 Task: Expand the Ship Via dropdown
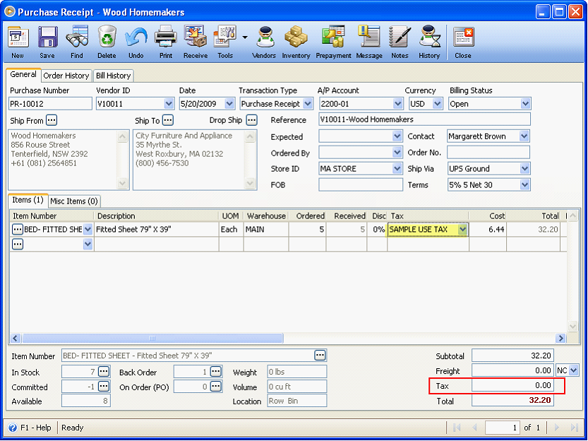[525, 168]
